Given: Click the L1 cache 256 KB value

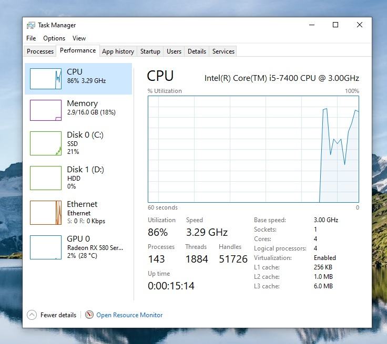Looking at the screenshot, I should (x=323, y=267).
